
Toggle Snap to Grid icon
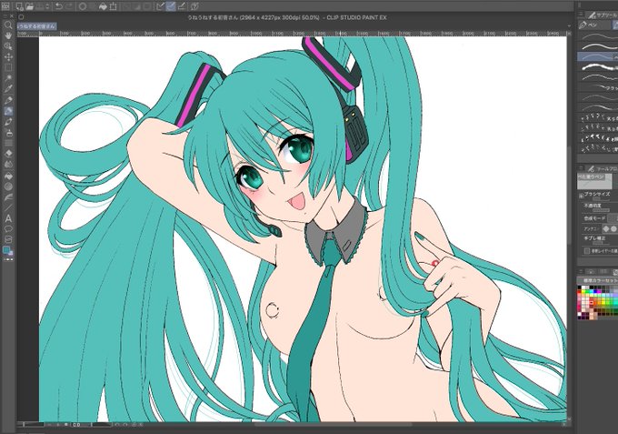(x=181, y=6)
